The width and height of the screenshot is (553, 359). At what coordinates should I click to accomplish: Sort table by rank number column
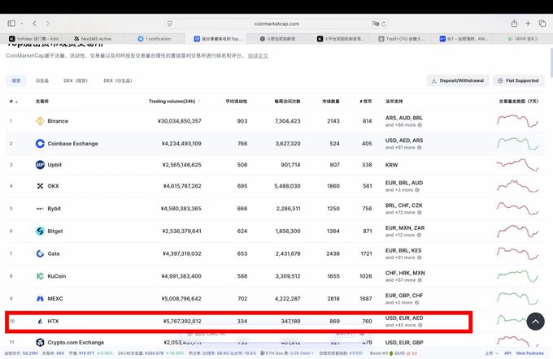pyautogui.click(x=13, y=102)
